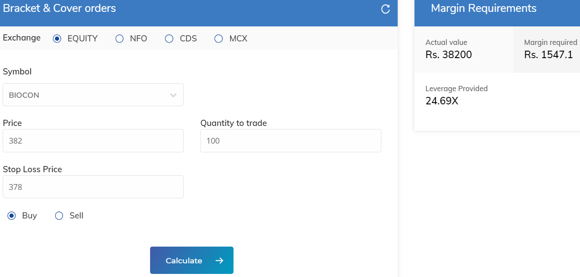Select the Buy option
The width and height of the screenshot is (580, 277).
(x=12, y=216)
